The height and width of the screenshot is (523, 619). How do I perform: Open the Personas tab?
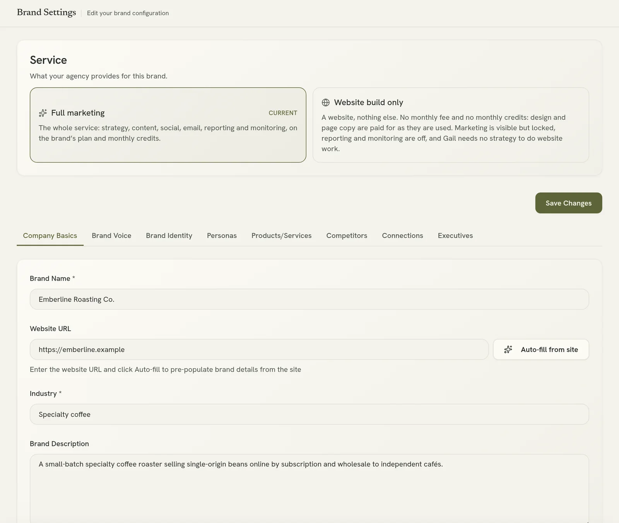point(222,236)
